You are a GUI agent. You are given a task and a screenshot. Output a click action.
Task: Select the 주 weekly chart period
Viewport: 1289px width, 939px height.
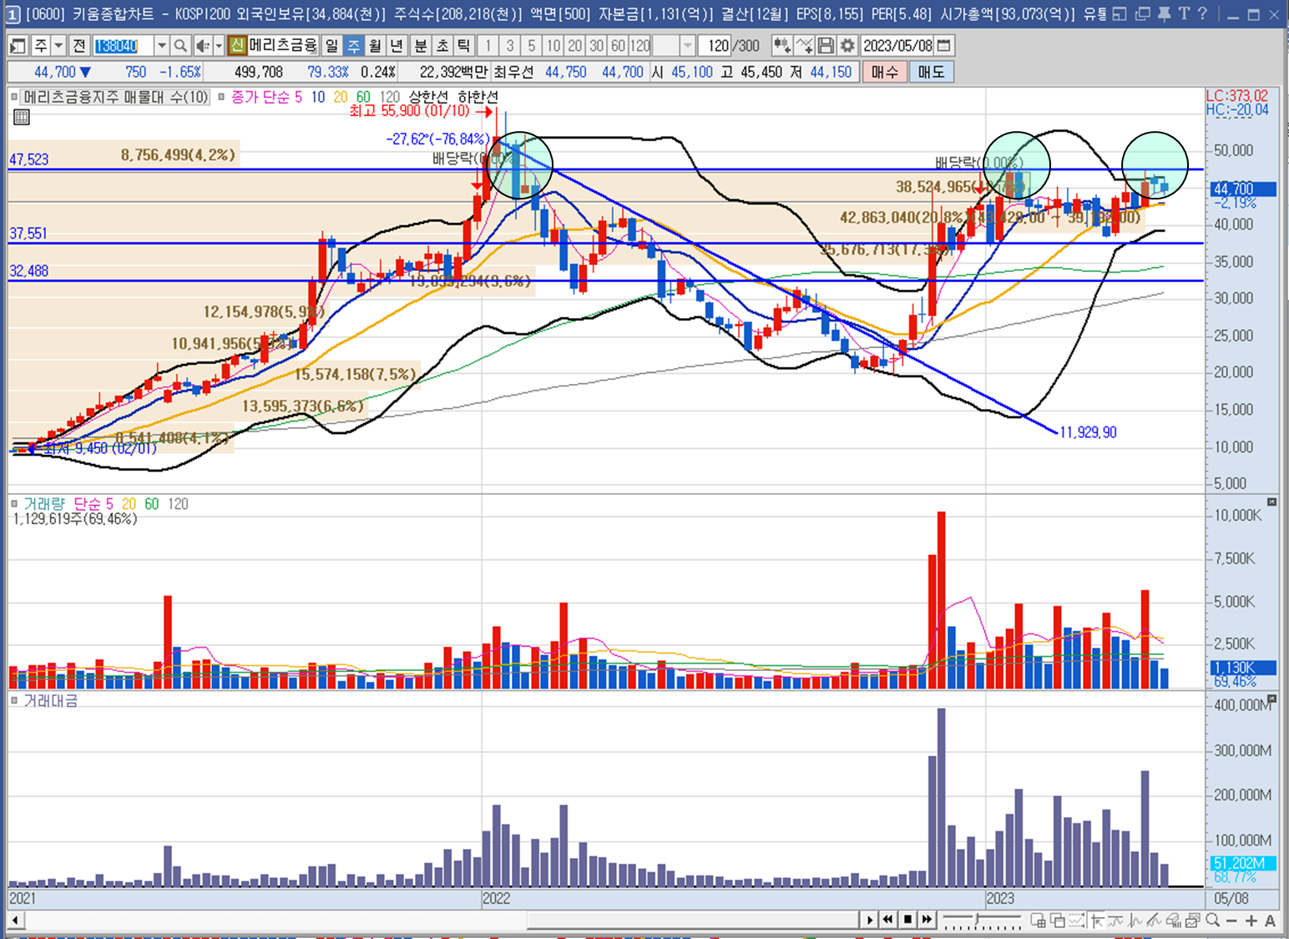pyautogui.click(x=353, y=46)
